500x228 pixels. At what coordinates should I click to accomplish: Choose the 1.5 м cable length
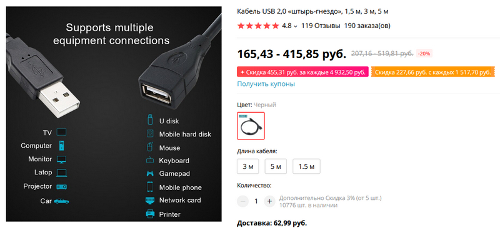click(x=306, y=166)
